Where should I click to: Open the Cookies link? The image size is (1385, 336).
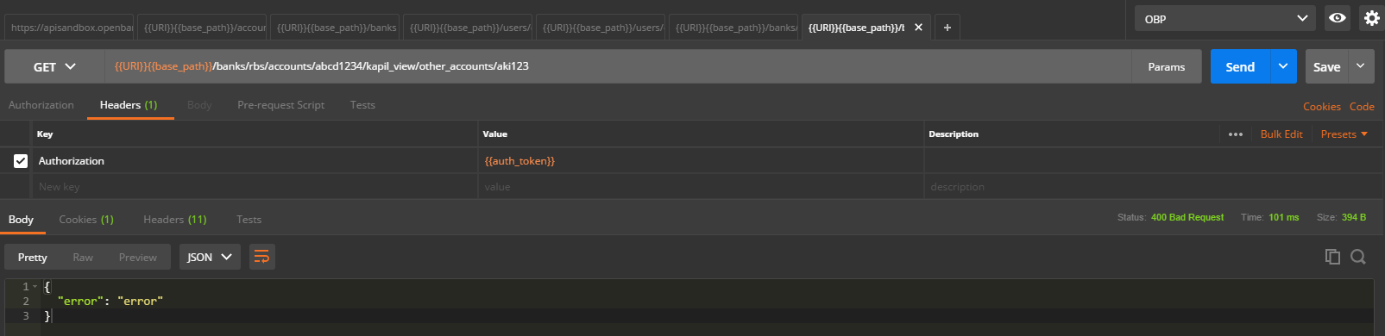click(x=1322, y=107)
